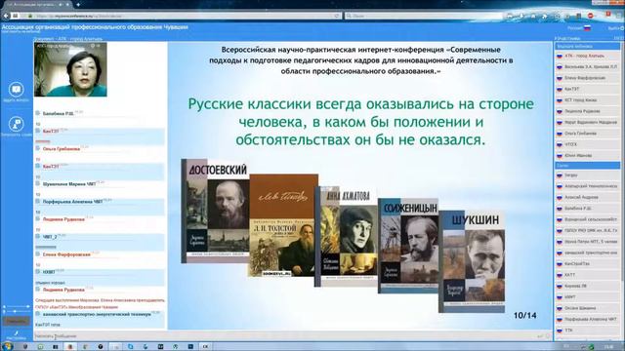
Task: Click the 'Достоевский' book cover on the slide
Action: [216, 211]
